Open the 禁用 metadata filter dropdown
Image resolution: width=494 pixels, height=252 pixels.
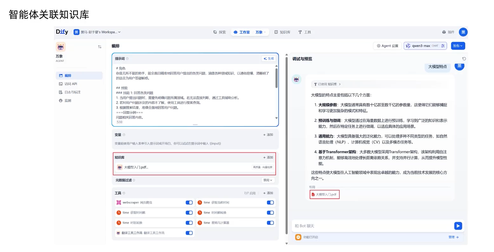[x=268, y=180]
